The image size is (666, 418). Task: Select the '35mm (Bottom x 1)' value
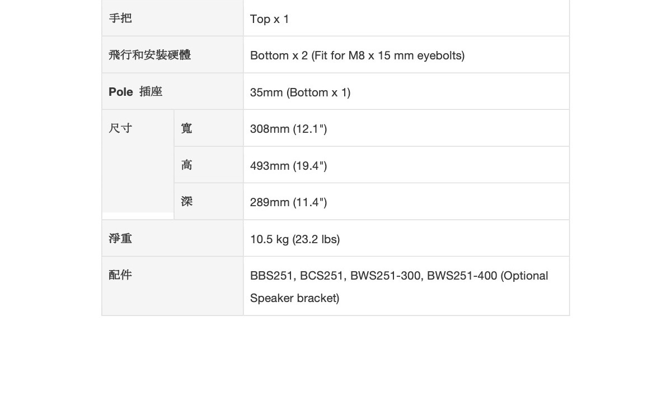[300, 92]
